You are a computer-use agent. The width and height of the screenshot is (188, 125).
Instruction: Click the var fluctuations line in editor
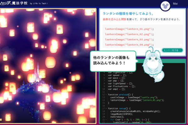pos(122,86)
